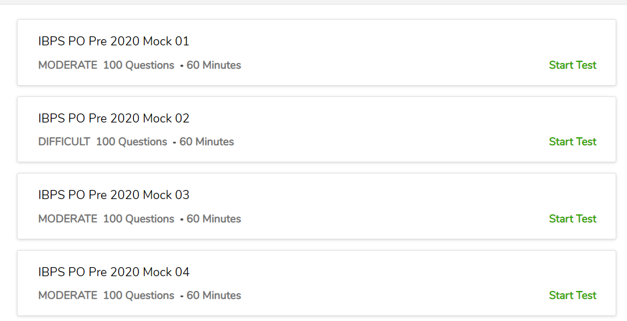This screenshot has width=627, height=321.
Task: Open the IBPS PO Pre 2020 Mock 04 title
Action: tap(113, 272)
